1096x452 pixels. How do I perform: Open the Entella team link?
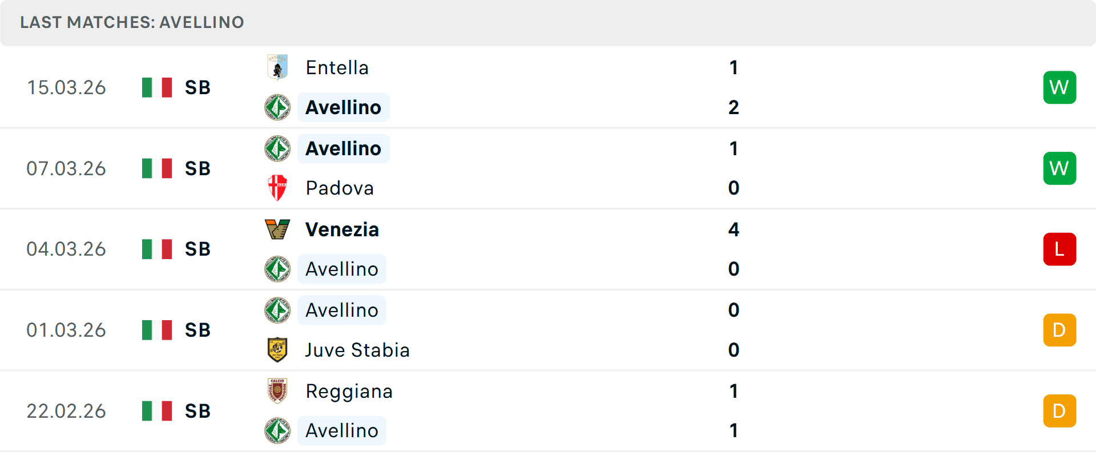337,67
